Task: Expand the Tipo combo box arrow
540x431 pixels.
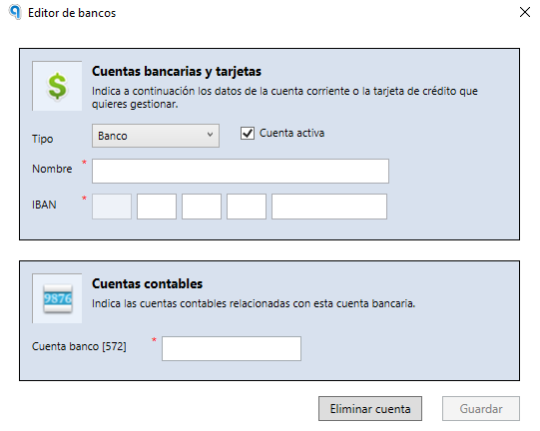Action: (210, 135)
